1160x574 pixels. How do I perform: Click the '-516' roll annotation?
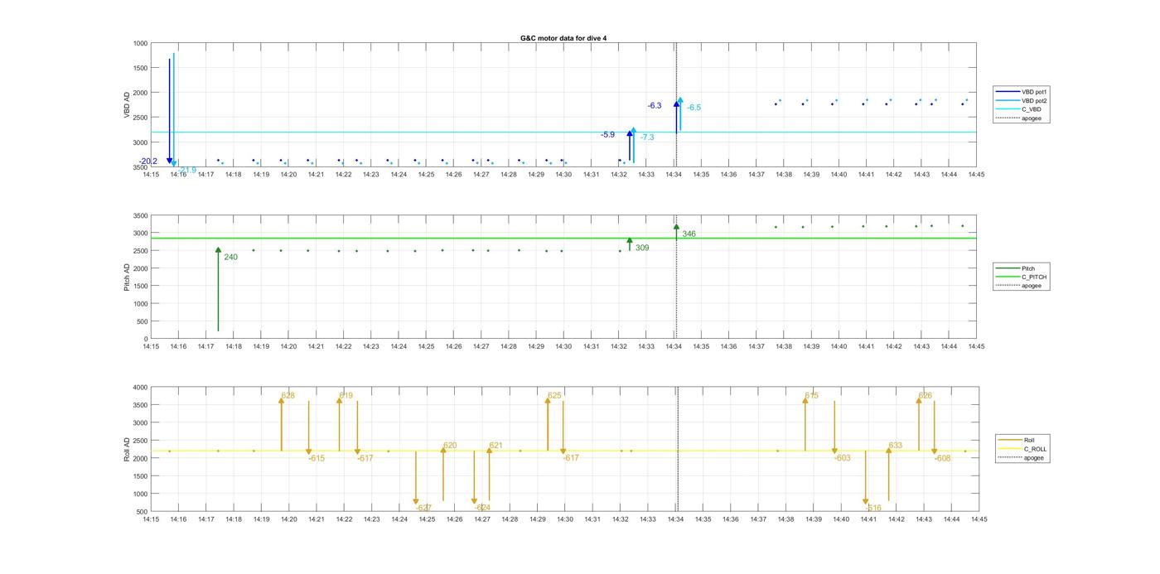tap(873, 508)
